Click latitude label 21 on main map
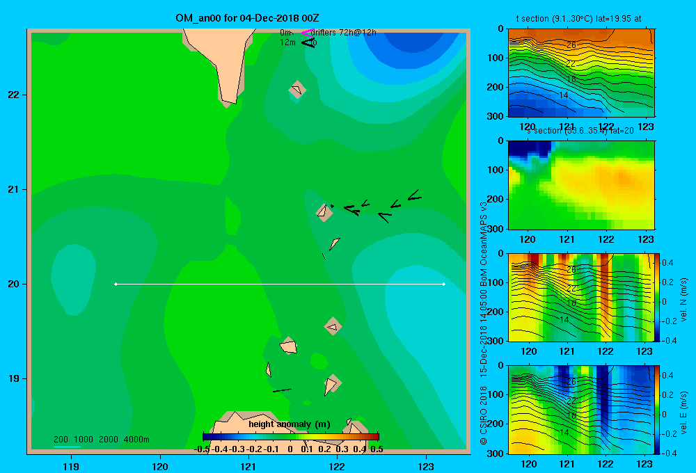Viewport: 696px width, 473px height. [14, 189]
